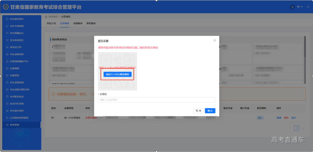Go to next page with right chevron
Image resolution: width=313 pixels, height=152 pixels.
[x=303, y=128]
